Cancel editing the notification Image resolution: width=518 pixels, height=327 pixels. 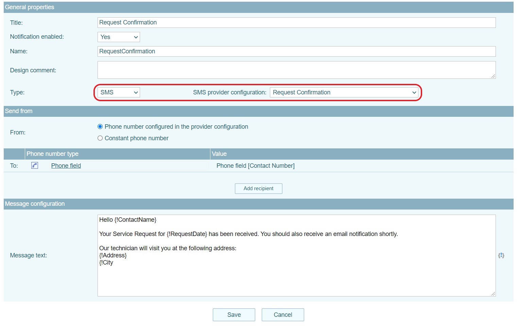point(283,315)
